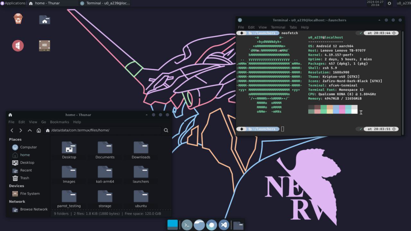
Task: Select File System under Devices
Action: click(x=30, y=194)
